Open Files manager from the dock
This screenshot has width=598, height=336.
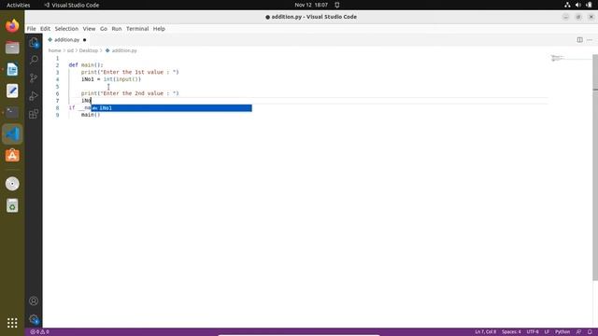point(12,48)
